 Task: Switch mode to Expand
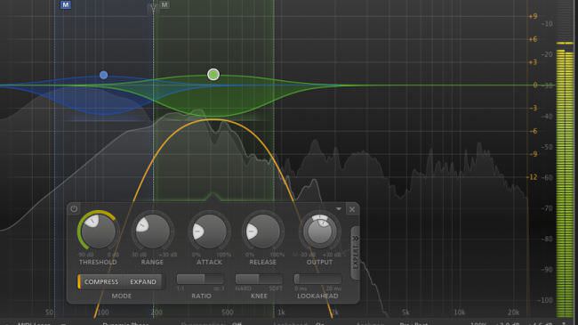click(143, 281)
